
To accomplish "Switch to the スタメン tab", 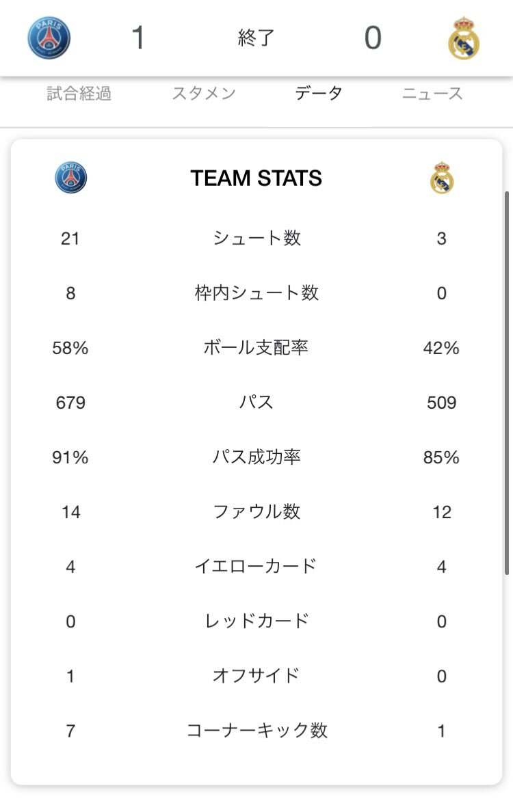I will click(x=203, y=93).
